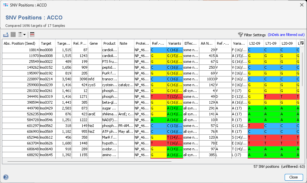
Task: Click the Gene column header
Action: pos(95,43)
